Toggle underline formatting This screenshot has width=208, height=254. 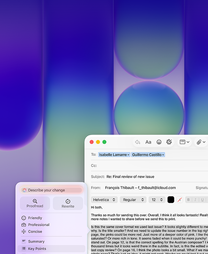(202, 200)
